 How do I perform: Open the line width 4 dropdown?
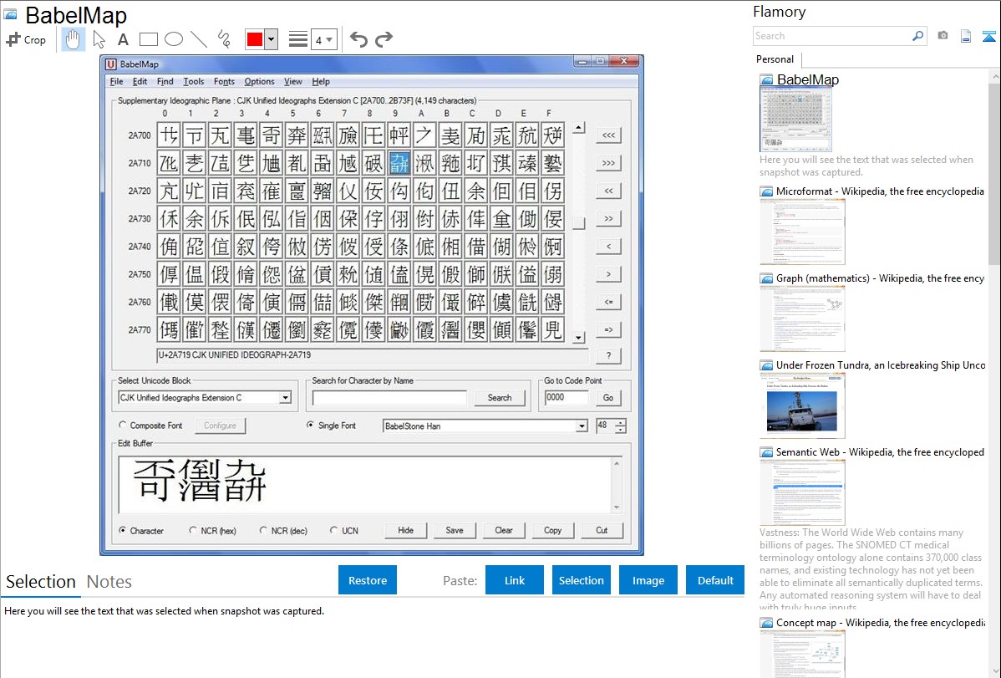(x=324, y=39)
